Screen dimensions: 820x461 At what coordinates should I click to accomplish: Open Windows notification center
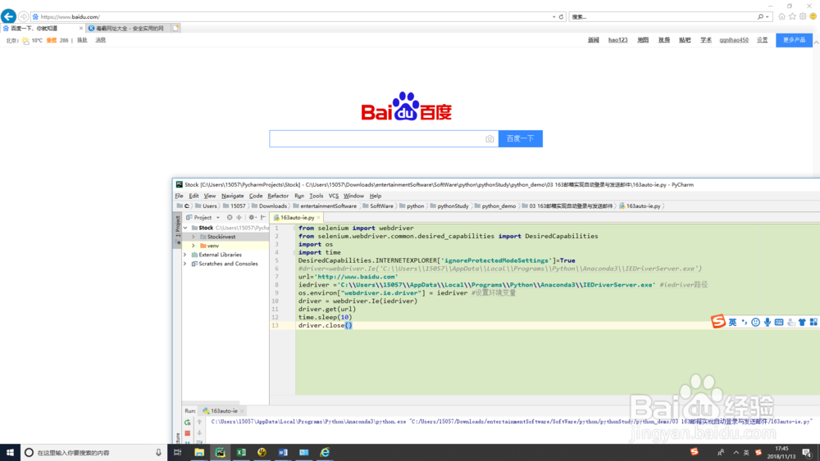coord(807,452)
